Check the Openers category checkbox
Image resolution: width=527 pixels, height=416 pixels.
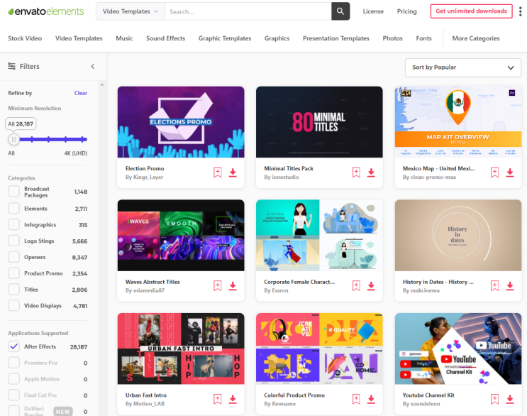(x=13, y=256)
